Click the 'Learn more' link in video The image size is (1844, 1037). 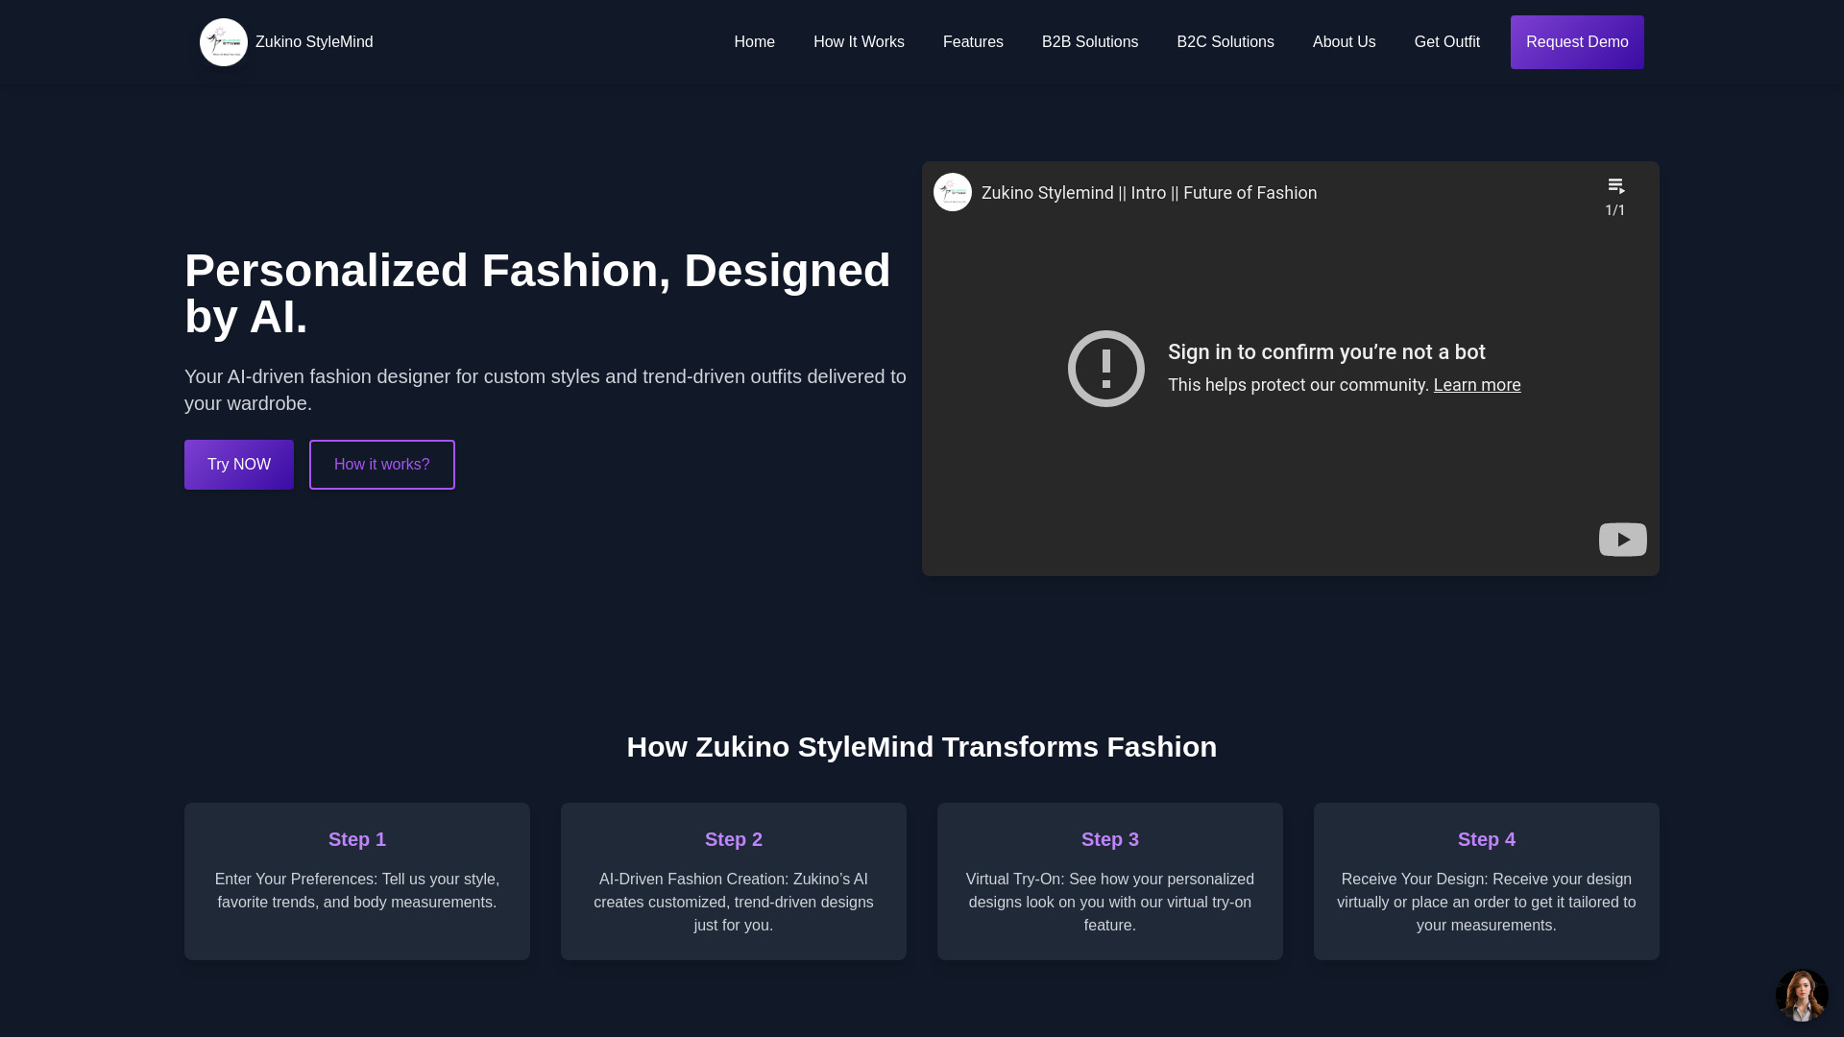1477,385
